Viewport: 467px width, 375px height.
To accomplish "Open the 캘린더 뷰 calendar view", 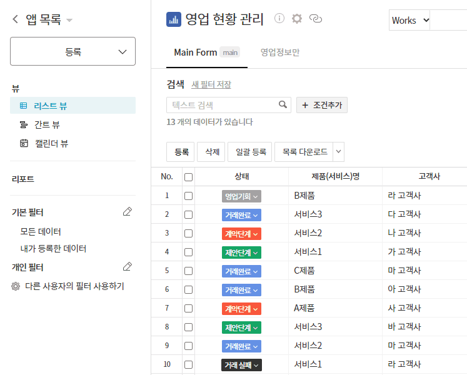I will coord(51,143).
